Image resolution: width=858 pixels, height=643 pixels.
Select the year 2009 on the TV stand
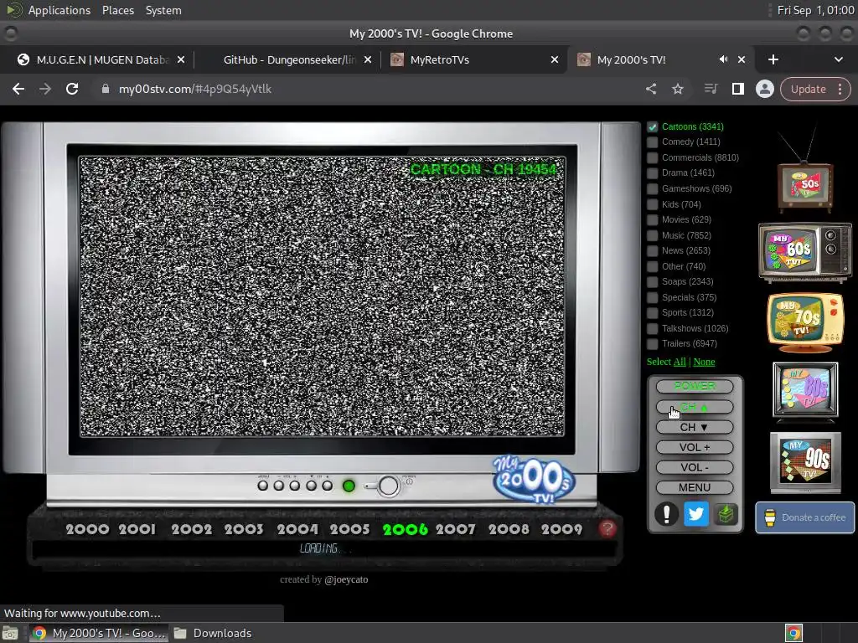pos(561,529)
